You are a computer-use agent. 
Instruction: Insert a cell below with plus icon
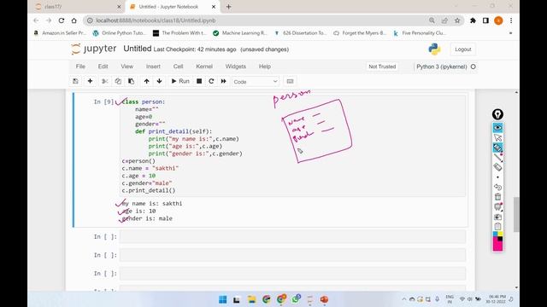90,81
